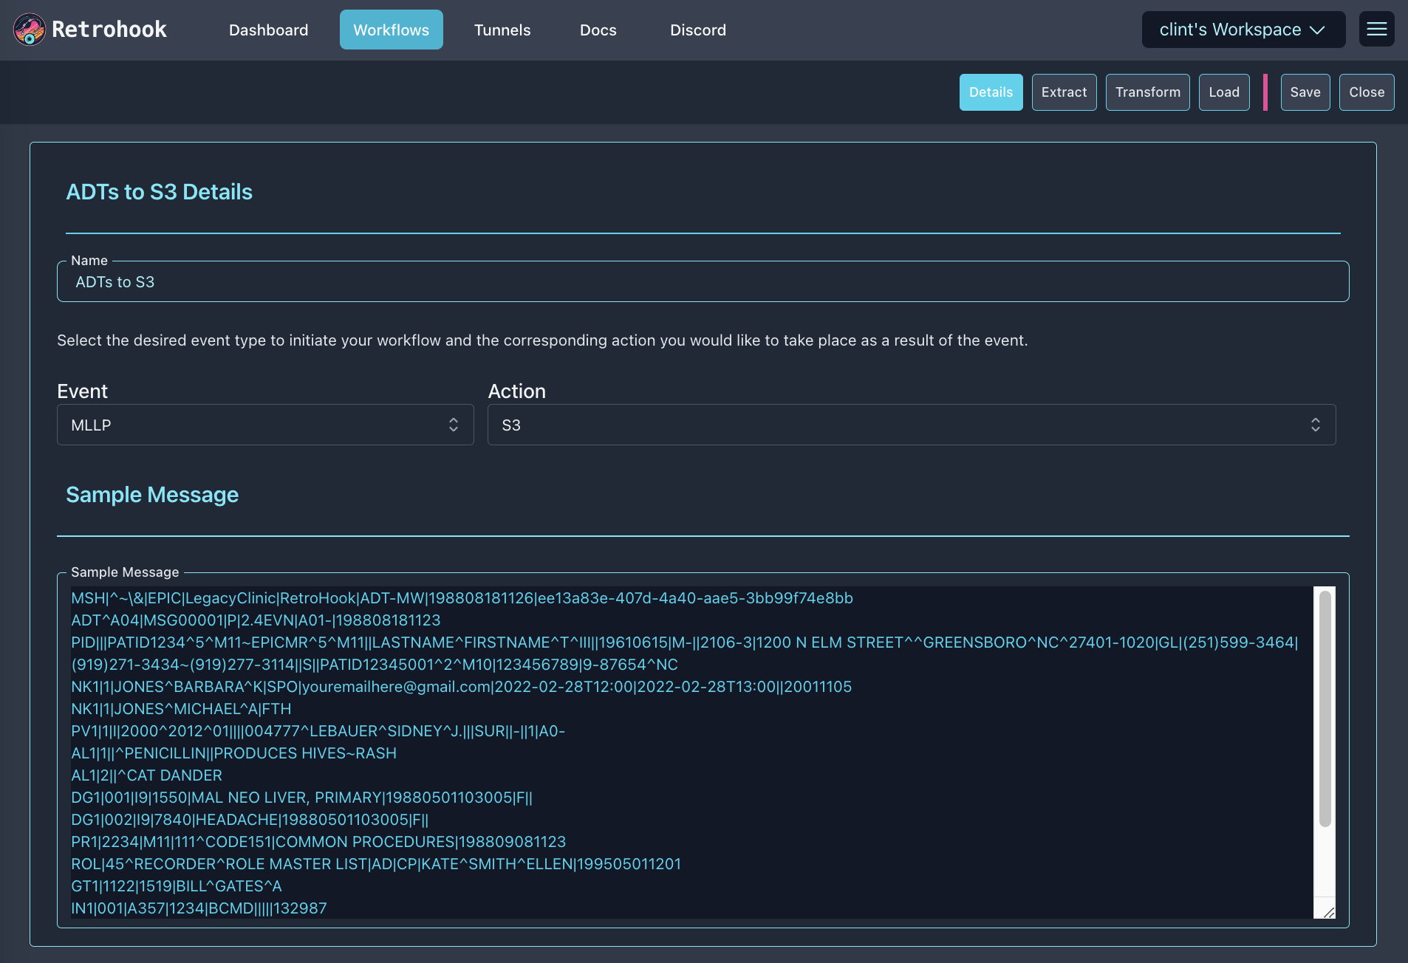The width and height of the screenshot is (1408, 963).
Task: Click the ROL RECORDER line
Action: click(x=376, y=864)
